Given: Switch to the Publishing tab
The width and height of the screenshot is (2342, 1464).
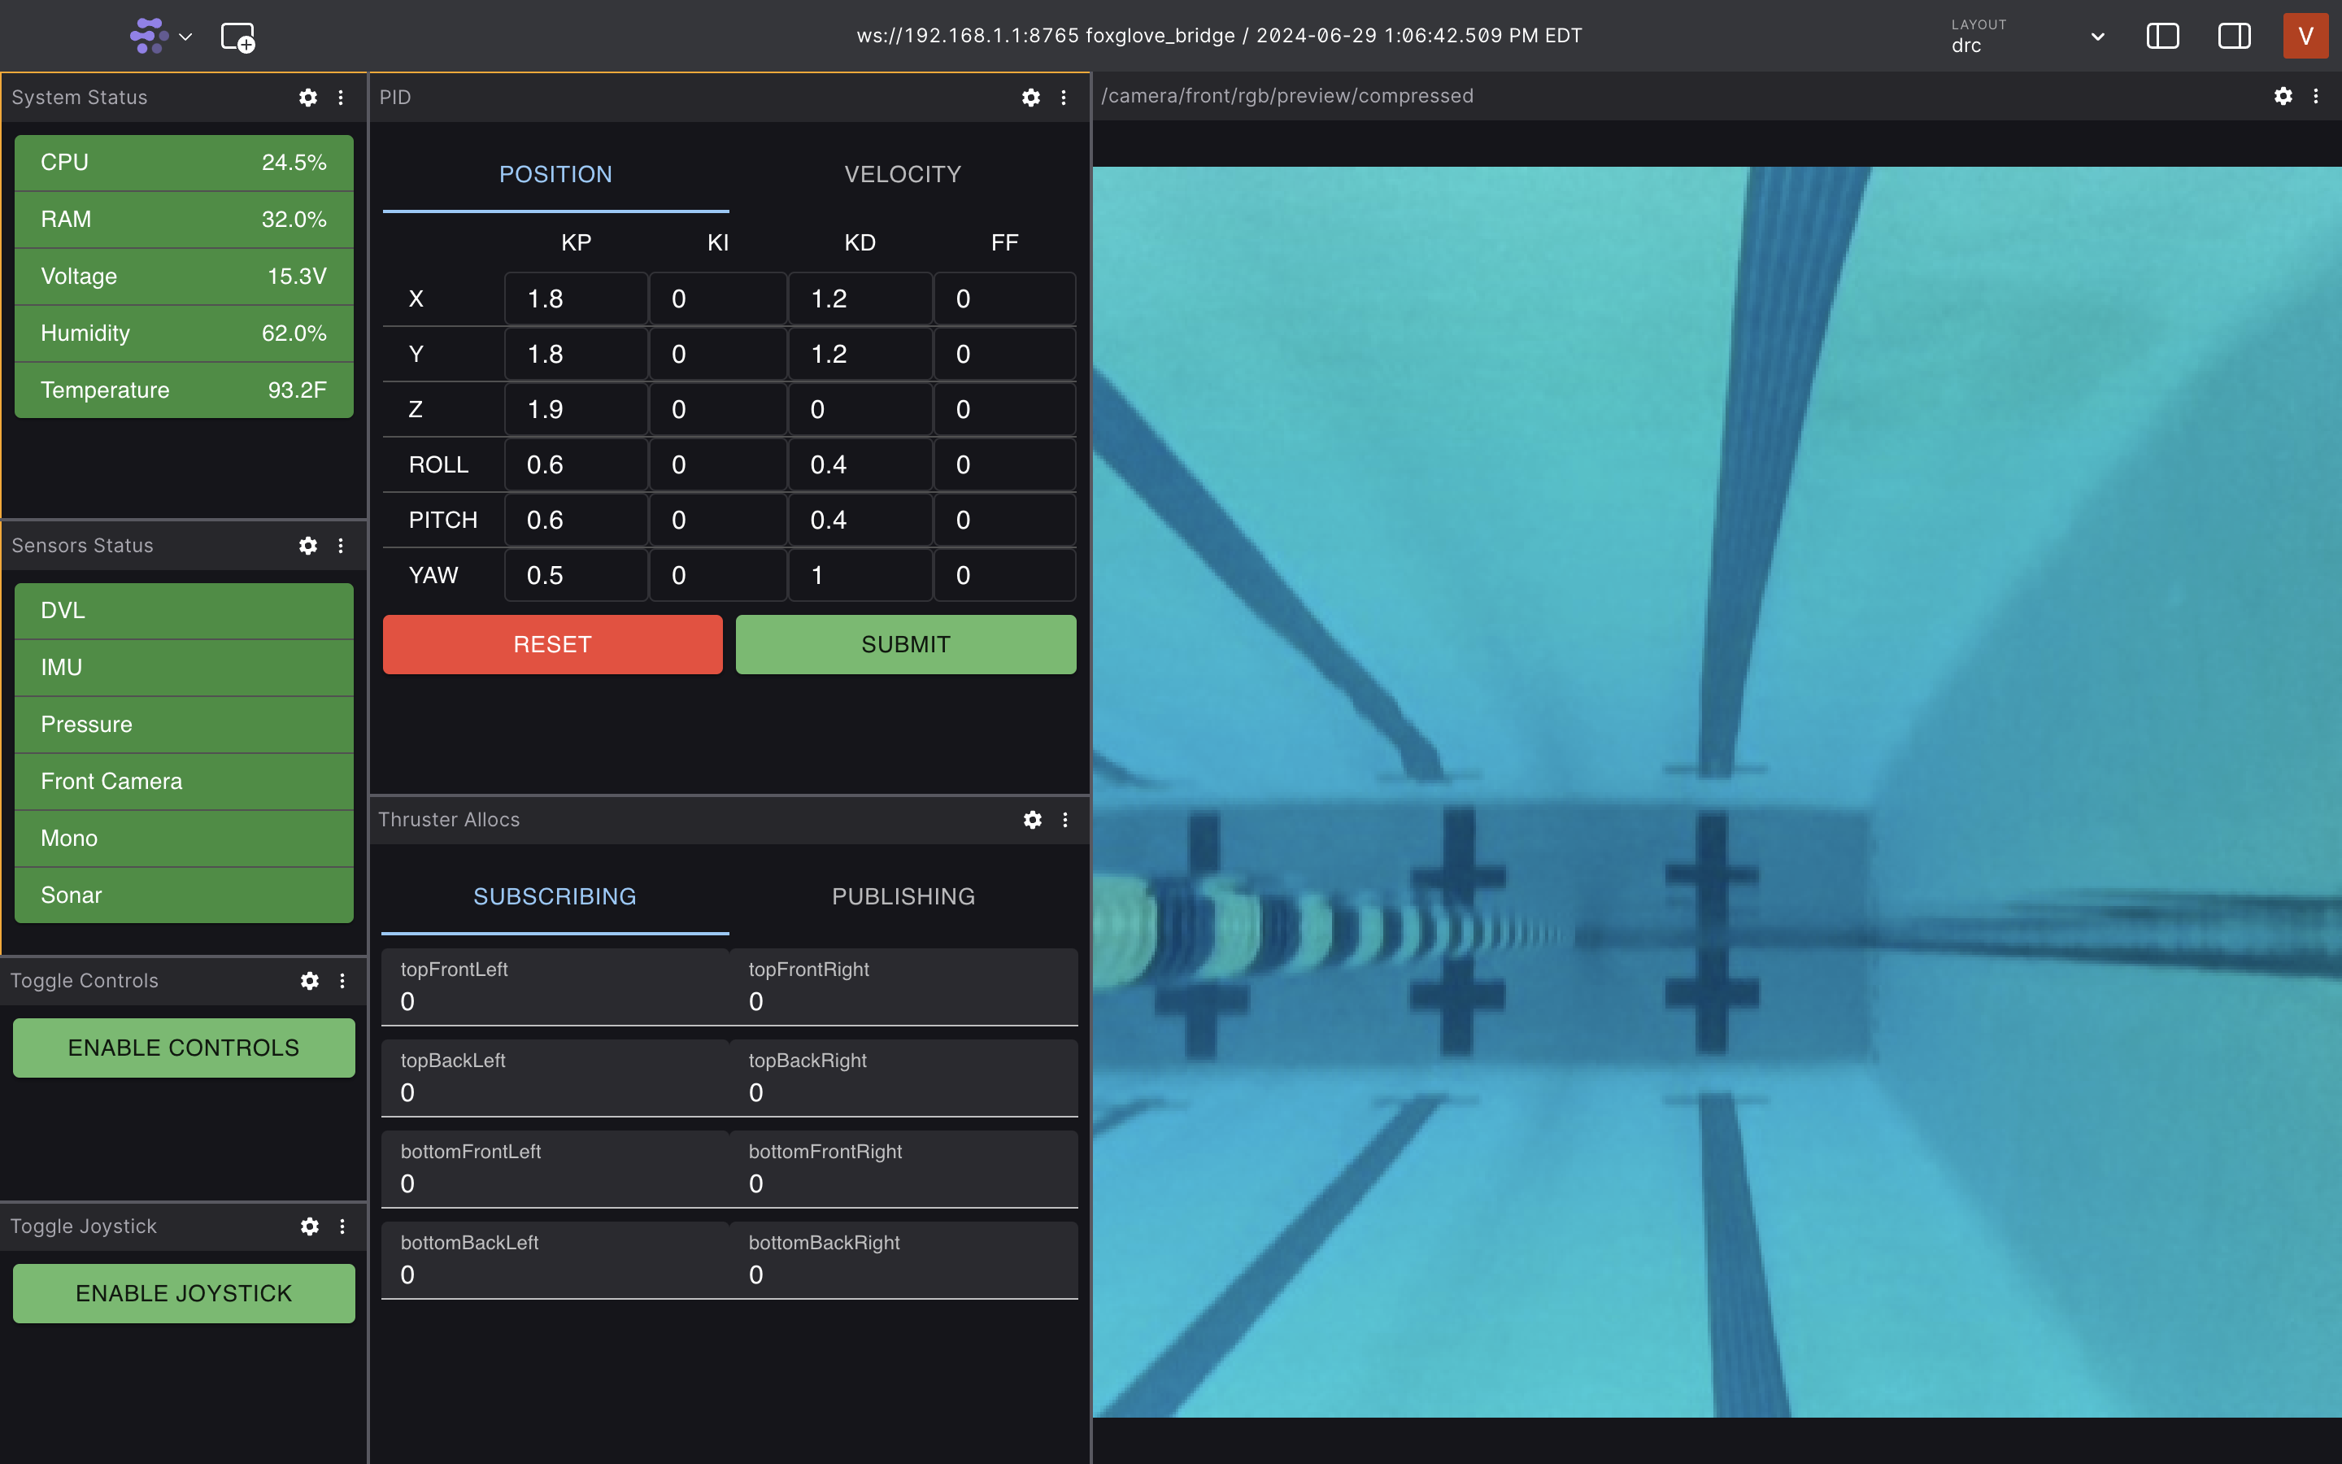Looking at the screenshot, I should 903,896.
